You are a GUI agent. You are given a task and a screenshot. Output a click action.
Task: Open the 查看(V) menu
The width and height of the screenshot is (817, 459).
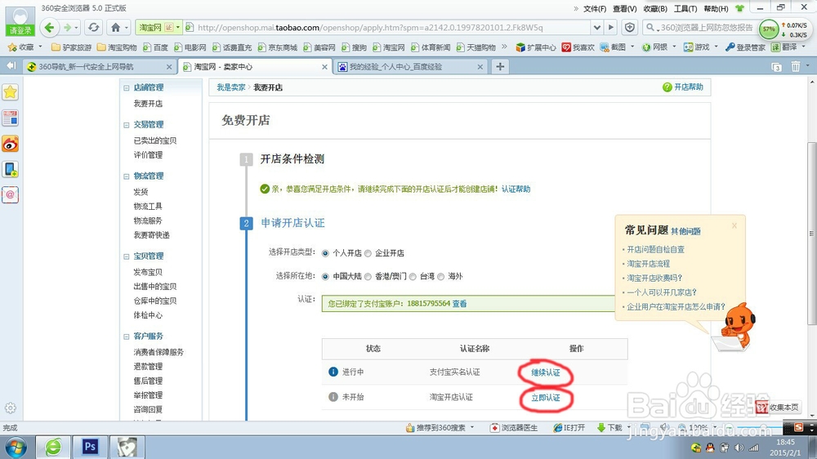pyautogui.click(x=625, y=8)
